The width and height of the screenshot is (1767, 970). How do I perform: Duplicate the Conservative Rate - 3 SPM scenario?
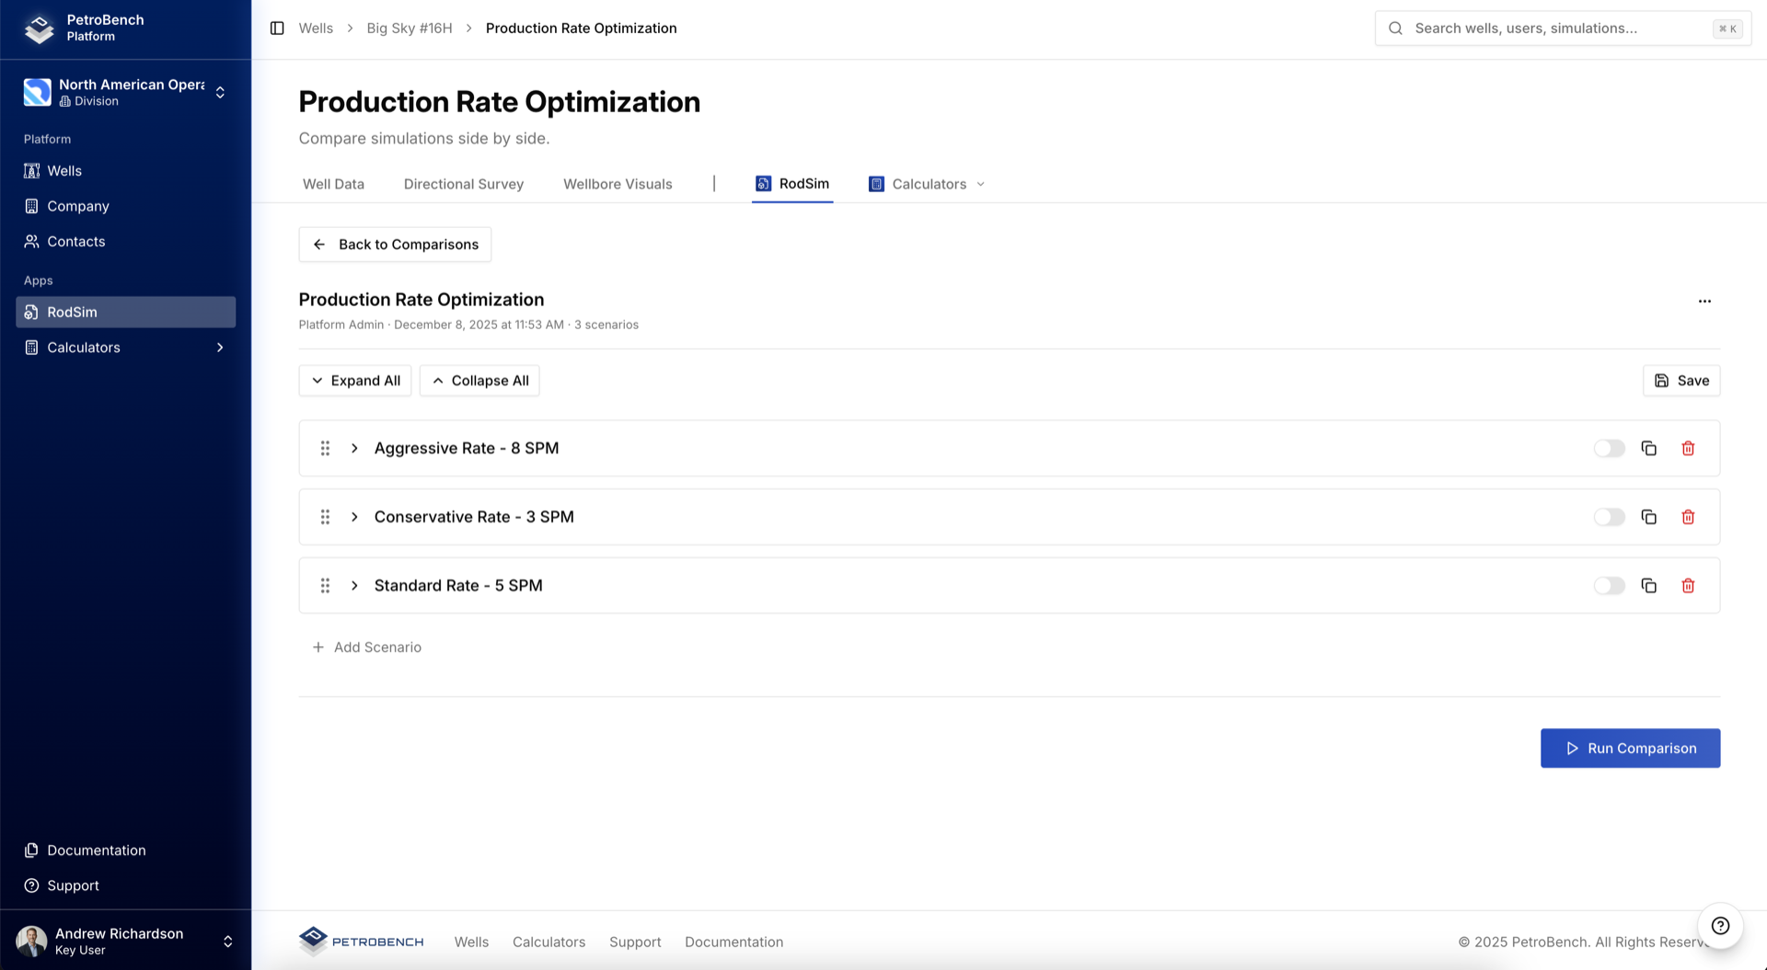1649,517
